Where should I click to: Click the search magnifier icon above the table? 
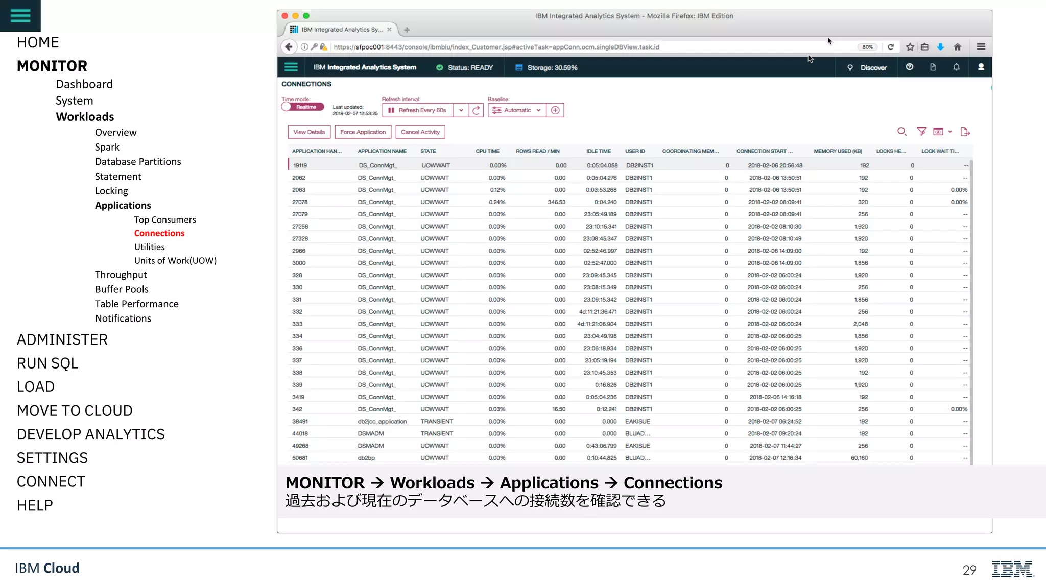point(901,132)
